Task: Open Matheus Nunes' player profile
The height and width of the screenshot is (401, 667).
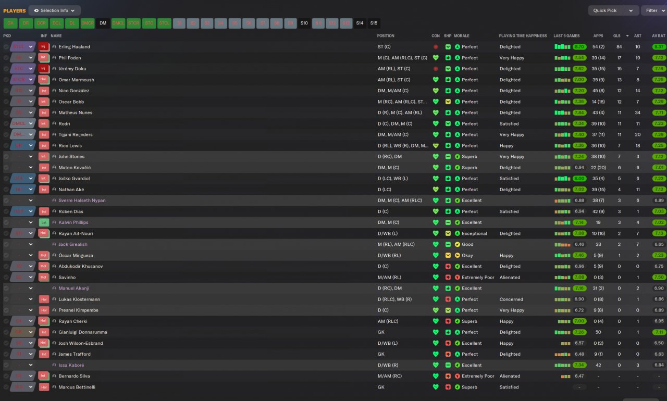Action: point(75,112)
